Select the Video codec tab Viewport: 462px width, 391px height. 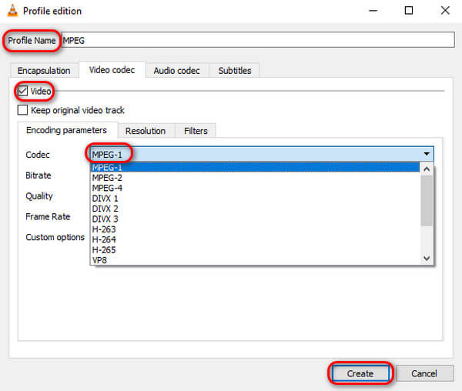pos(112,70)
